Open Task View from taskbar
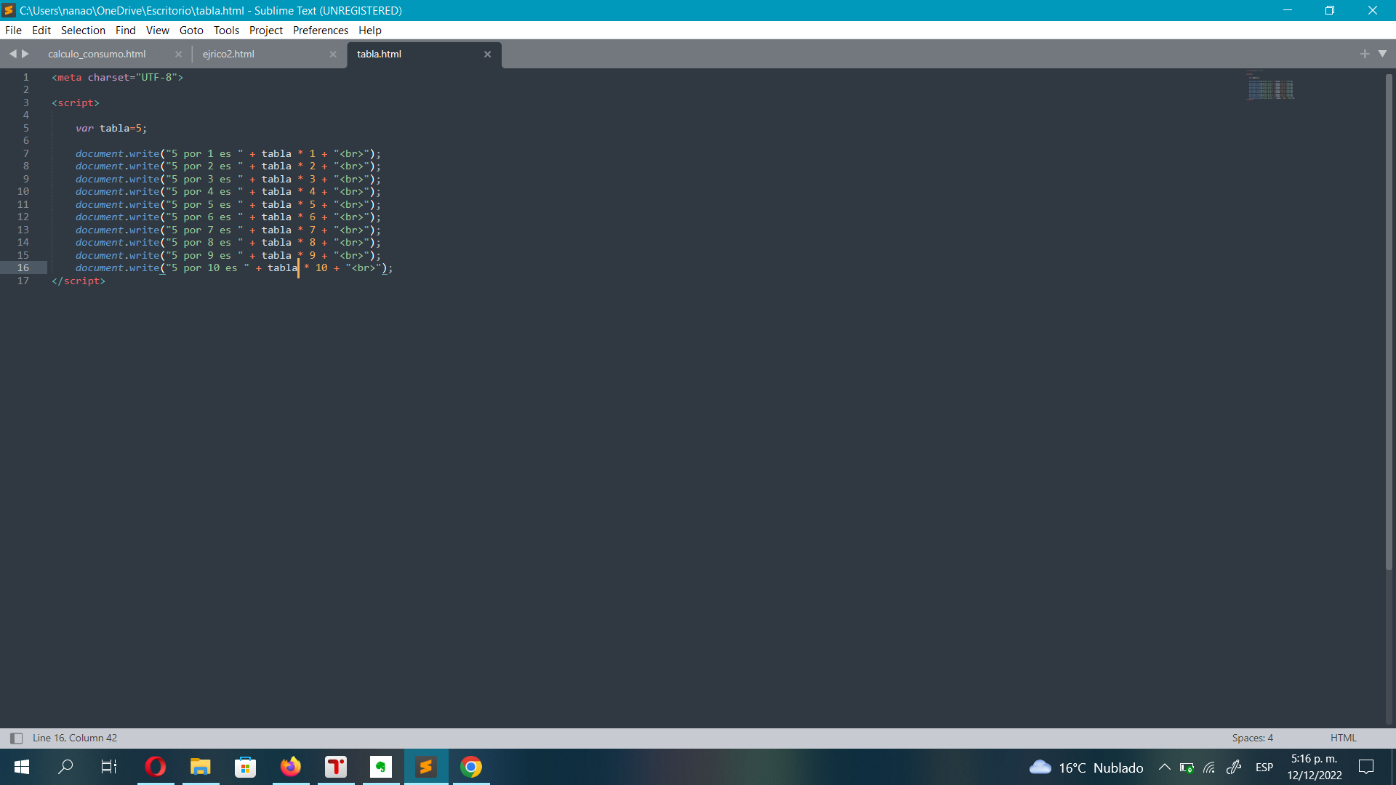 109,767
